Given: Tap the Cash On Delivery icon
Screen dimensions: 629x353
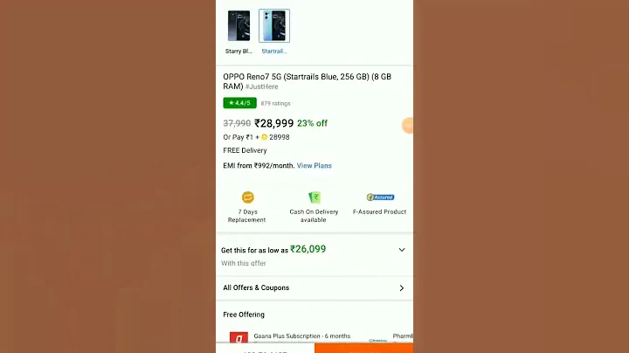Looking at the screenshot, I should [x=314, y=197].
